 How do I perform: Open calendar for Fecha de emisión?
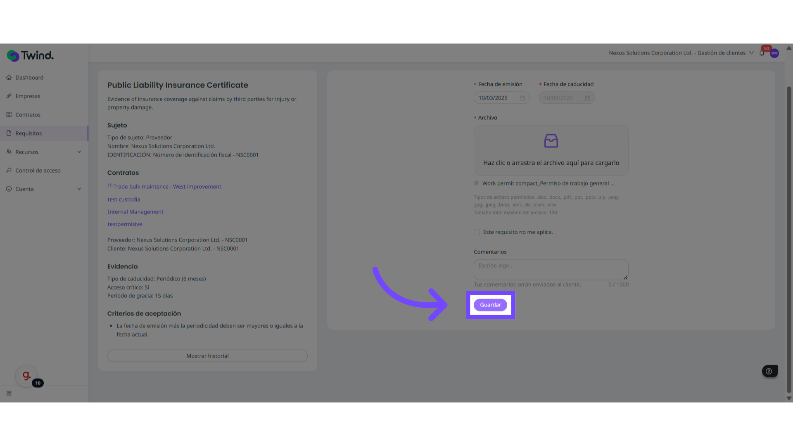click(x=522, y=98)
